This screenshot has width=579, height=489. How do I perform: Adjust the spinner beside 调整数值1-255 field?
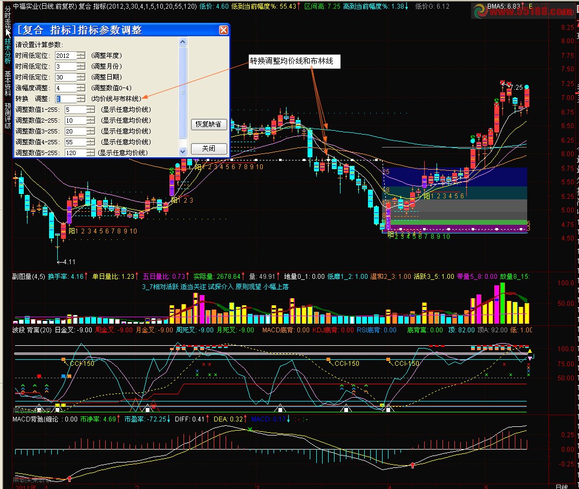click(91, 110)
